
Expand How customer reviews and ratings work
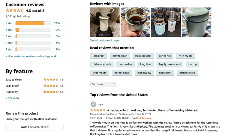[32, 56]
